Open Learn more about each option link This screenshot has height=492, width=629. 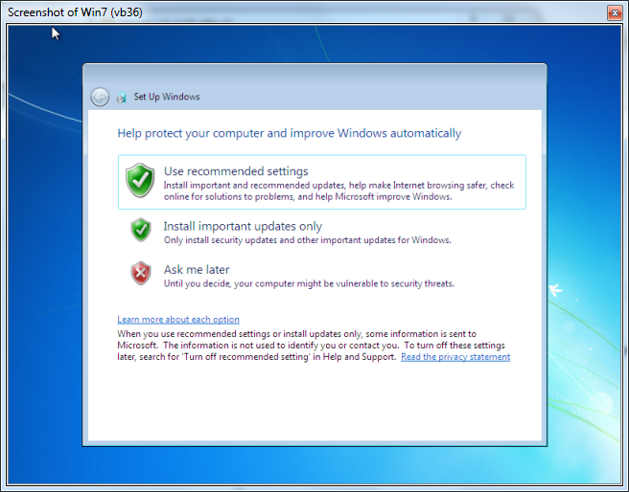[x=178, y=320]
